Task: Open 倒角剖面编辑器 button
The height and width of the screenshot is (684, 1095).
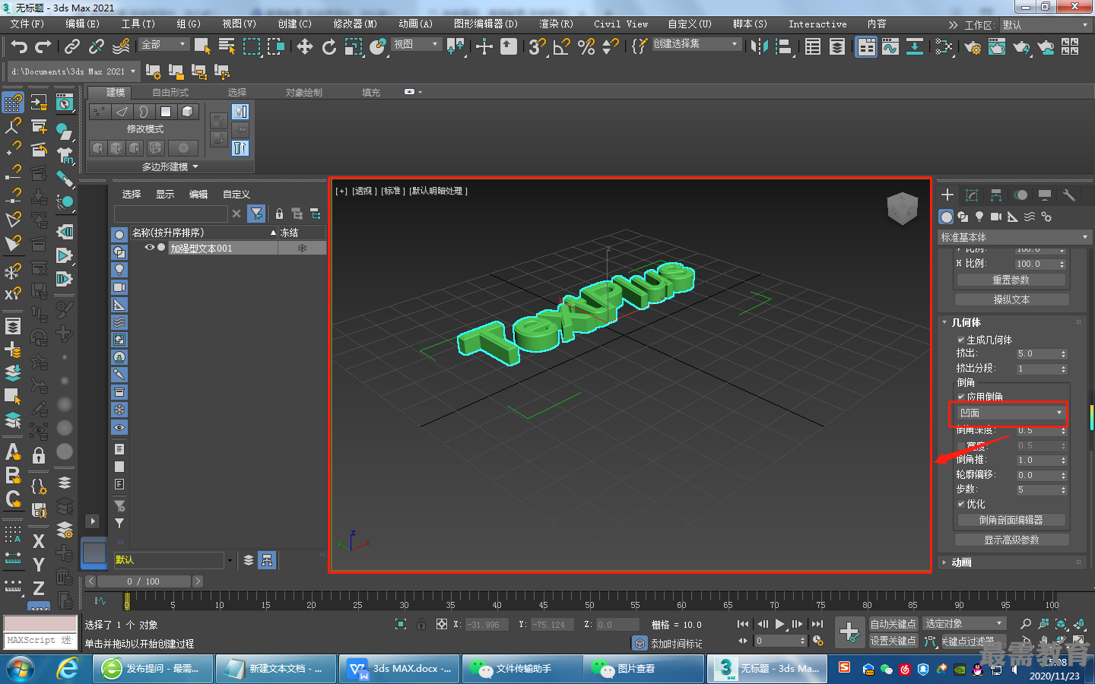Action: pos(1011,520)
